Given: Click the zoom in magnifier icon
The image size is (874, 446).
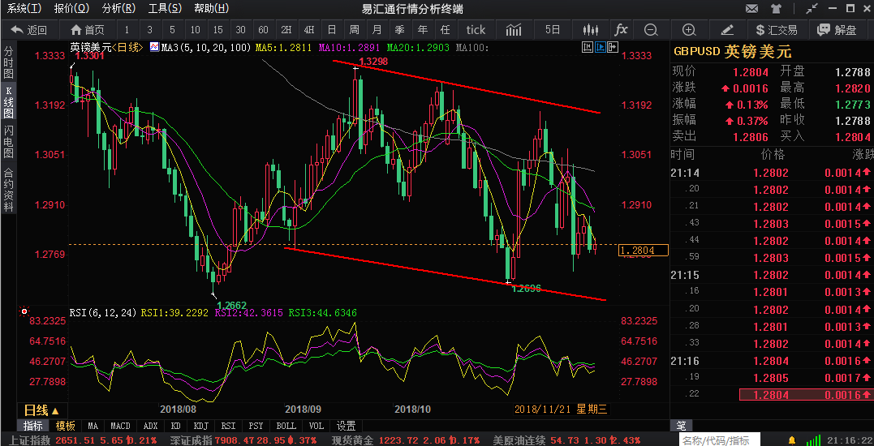Looking at the screenshot, I should tap(689, 30).
